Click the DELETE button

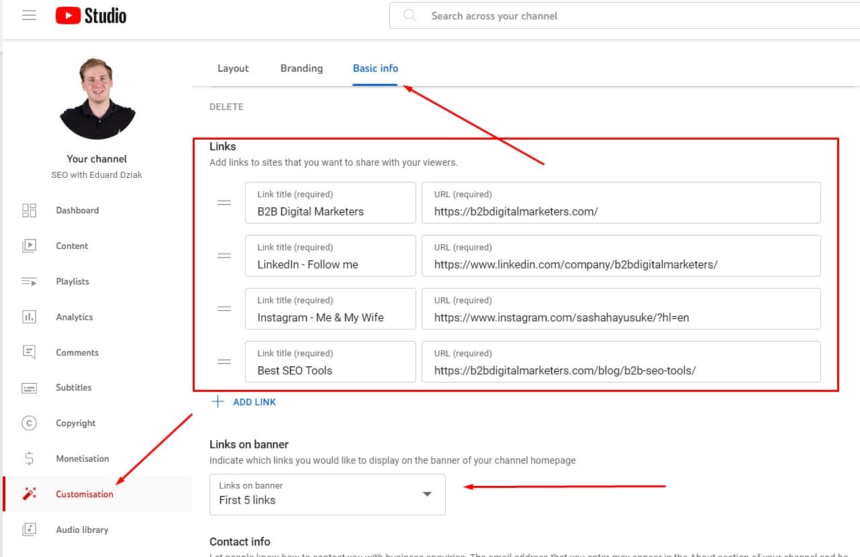pyautogui.click(x=226, y=107)
